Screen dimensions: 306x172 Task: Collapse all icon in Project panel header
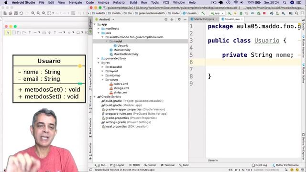(172, 19)
